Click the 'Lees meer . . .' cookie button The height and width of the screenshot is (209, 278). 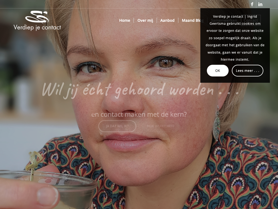tap(248, 70)
